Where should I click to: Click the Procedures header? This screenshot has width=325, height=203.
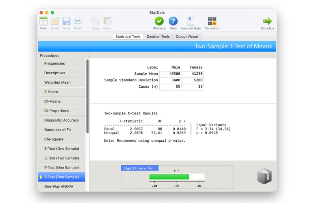[50, 56]
